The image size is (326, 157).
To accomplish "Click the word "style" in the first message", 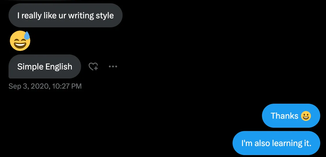I will point(105,15).
